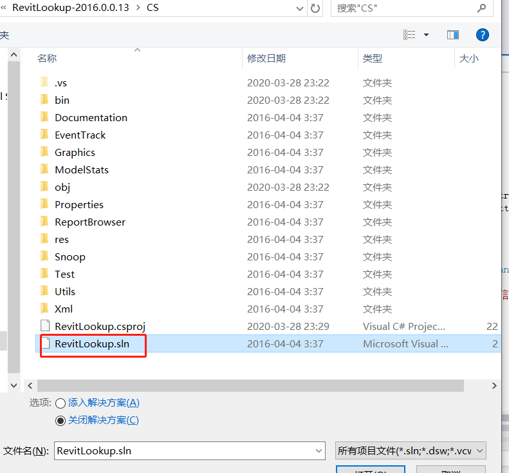The height and width of the screenshot is (473, 509).
Task: Click the RevitLookup.sln file name
Action: [x=92, y=343]
